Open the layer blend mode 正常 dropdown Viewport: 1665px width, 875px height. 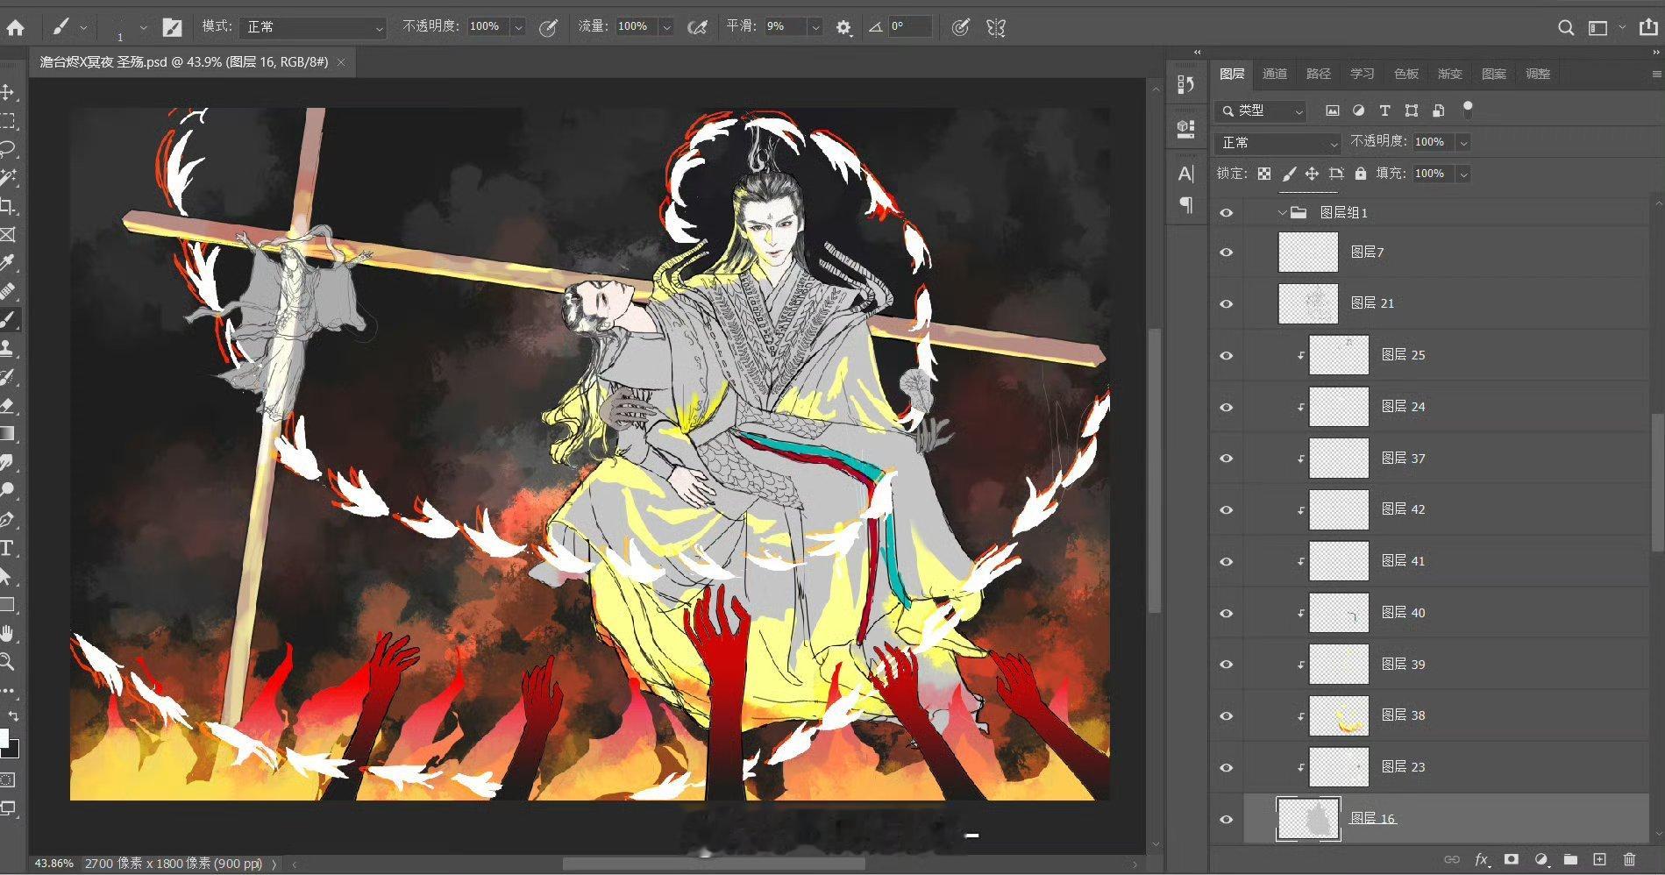coord(1277,142)
